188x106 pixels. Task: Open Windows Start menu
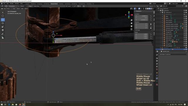2,105
